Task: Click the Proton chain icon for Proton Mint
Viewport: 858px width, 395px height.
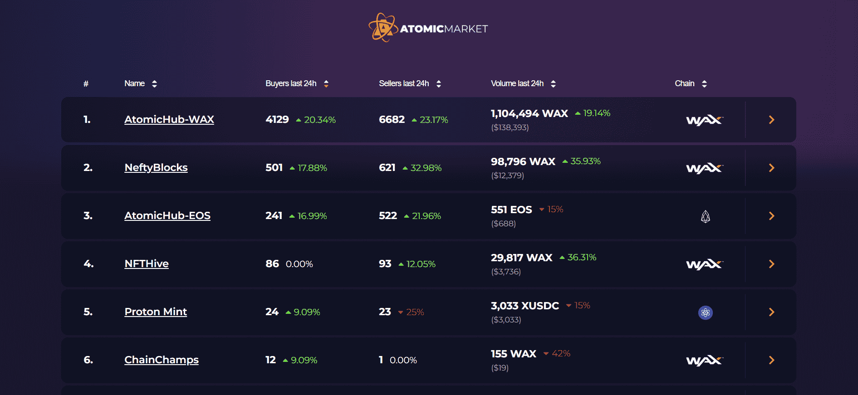Action: pos(705,312)
